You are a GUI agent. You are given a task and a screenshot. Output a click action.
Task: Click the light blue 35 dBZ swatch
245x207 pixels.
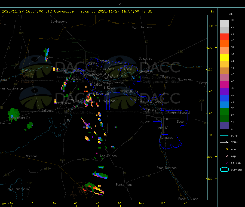point(224,105)
